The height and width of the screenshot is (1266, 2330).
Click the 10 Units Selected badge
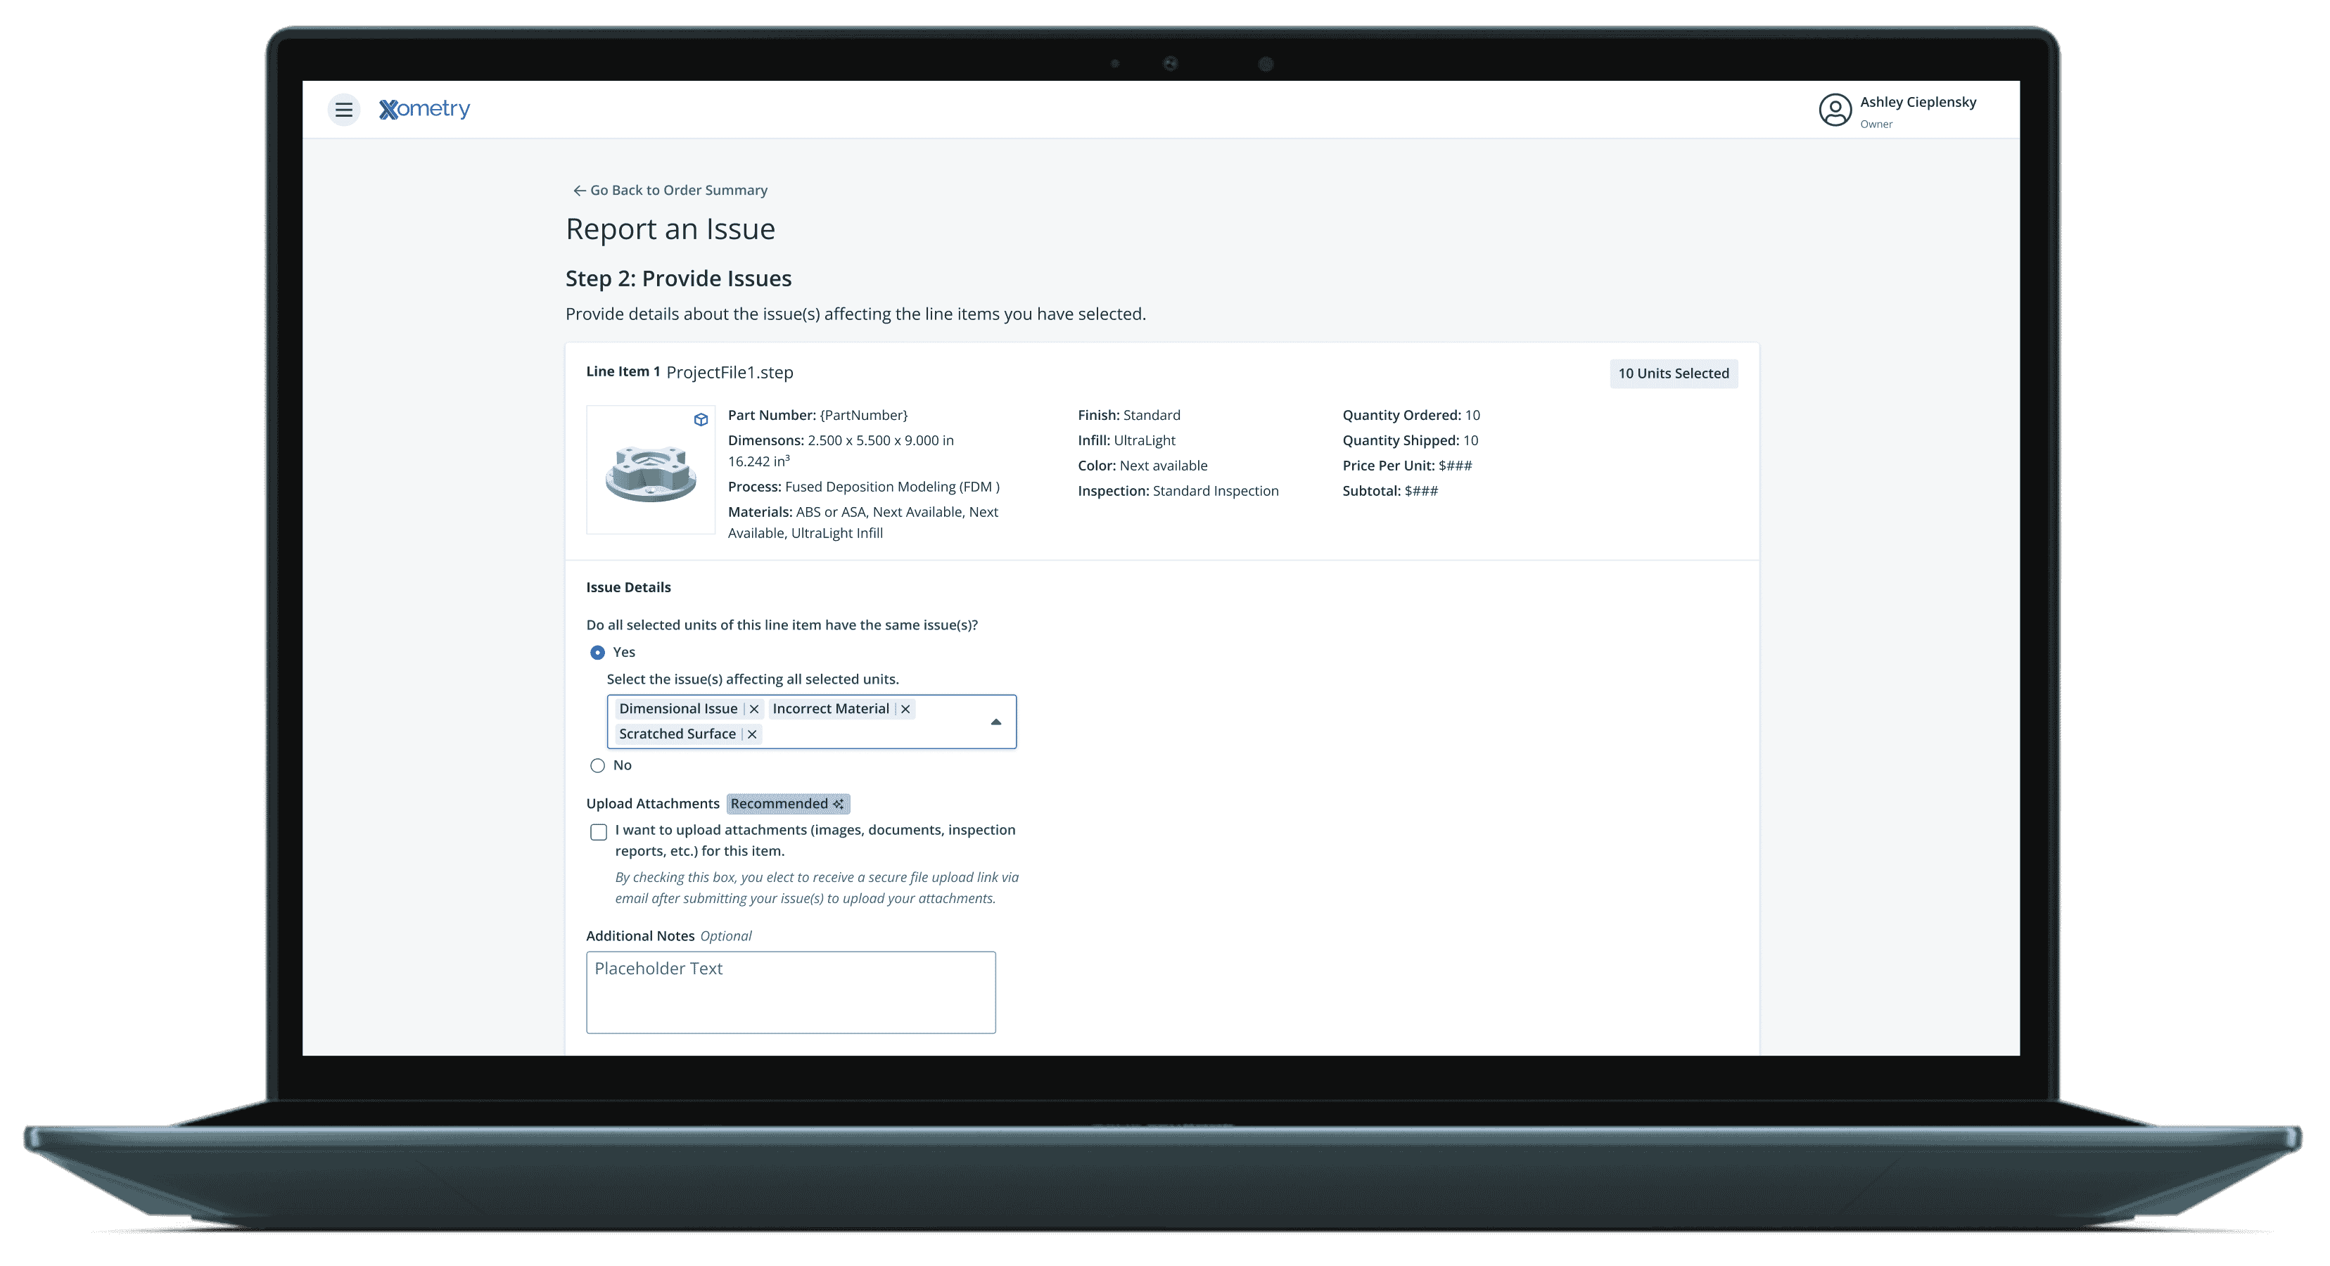[1674, 373]
